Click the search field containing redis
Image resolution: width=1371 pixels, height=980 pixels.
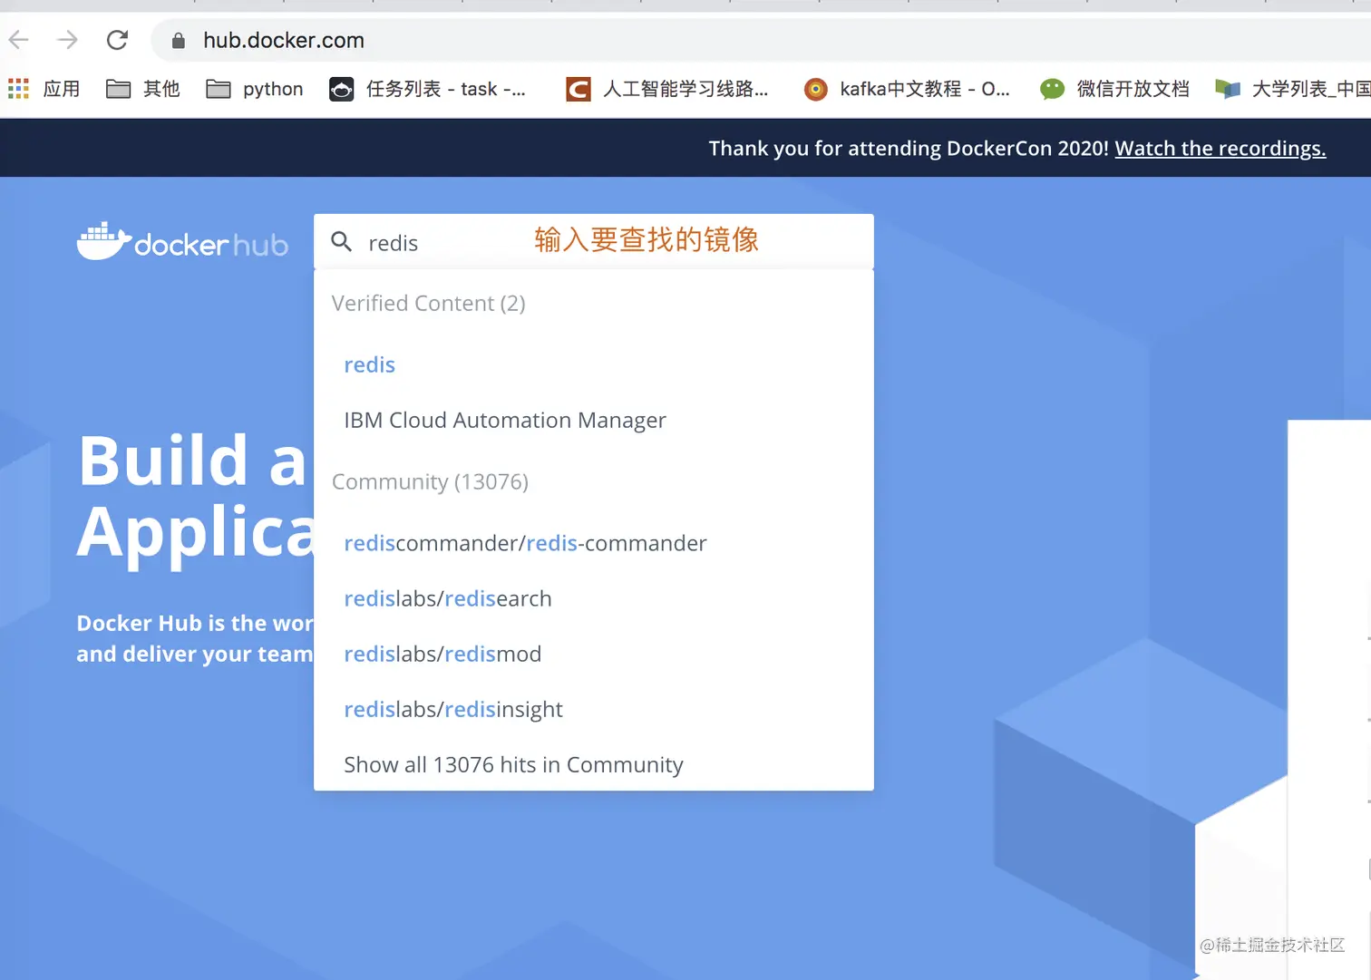[x=594, y=241]
